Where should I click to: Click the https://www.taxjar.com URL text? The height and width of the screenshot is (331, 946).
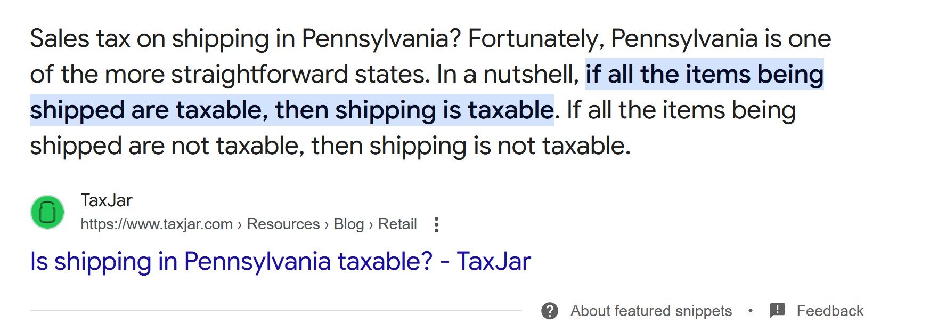[x=157, y=224]
